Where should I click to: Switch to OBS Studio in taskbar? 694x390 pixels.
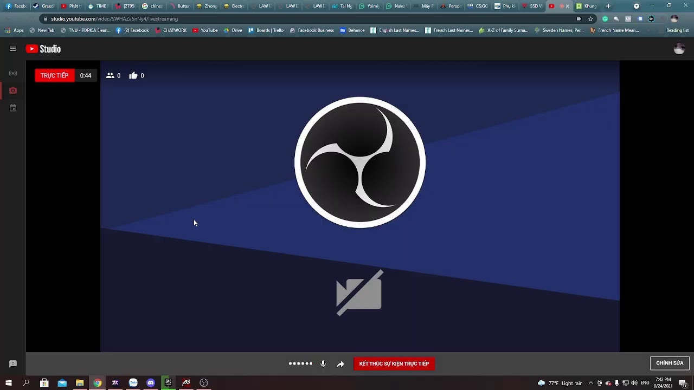(x=204, y=383)
